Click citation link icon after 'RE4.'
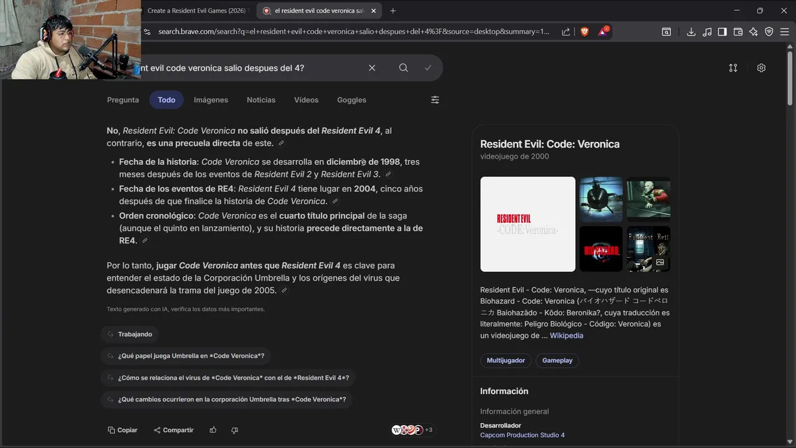 (145, 241)
